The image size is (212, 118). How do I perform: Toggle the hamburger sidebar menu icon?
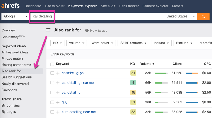click(48, 30)
